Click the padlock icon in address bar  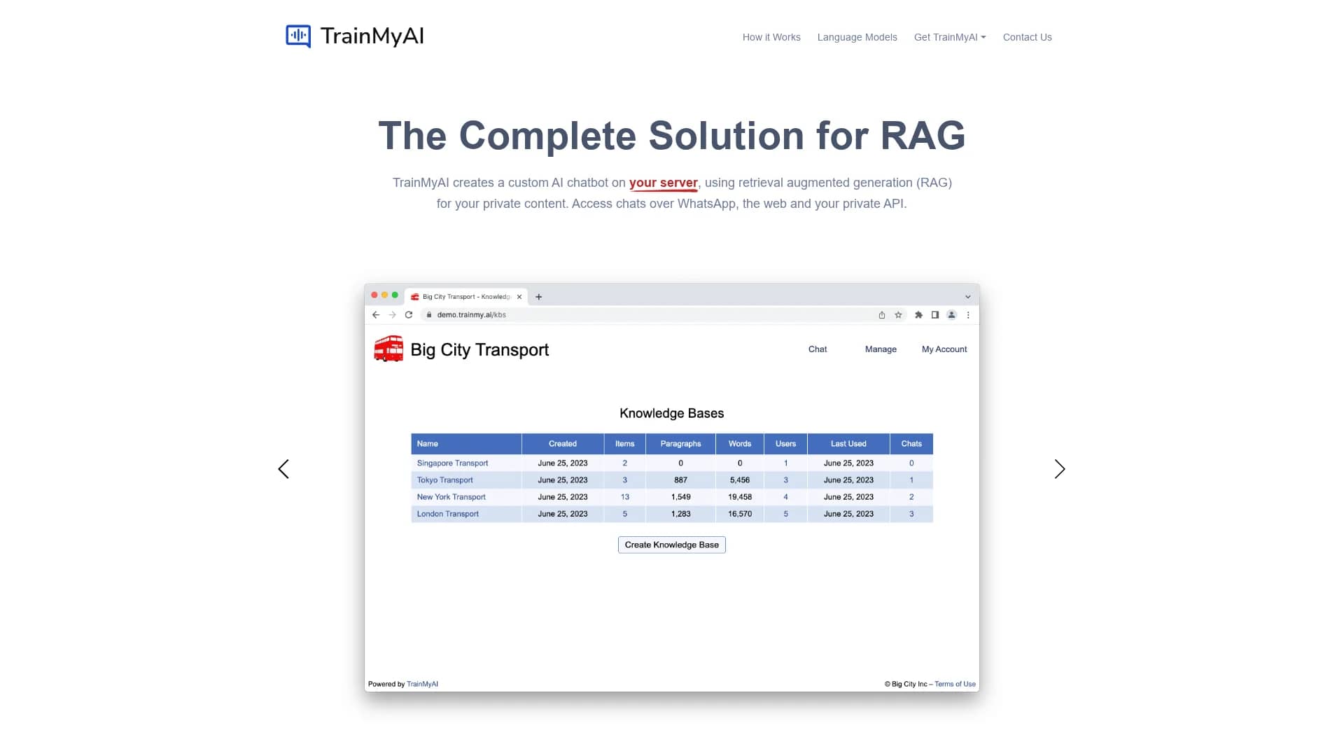[x=429, y=315]
